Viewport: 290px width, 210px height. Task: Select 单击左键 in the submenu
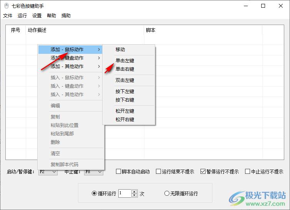point(125,61)
